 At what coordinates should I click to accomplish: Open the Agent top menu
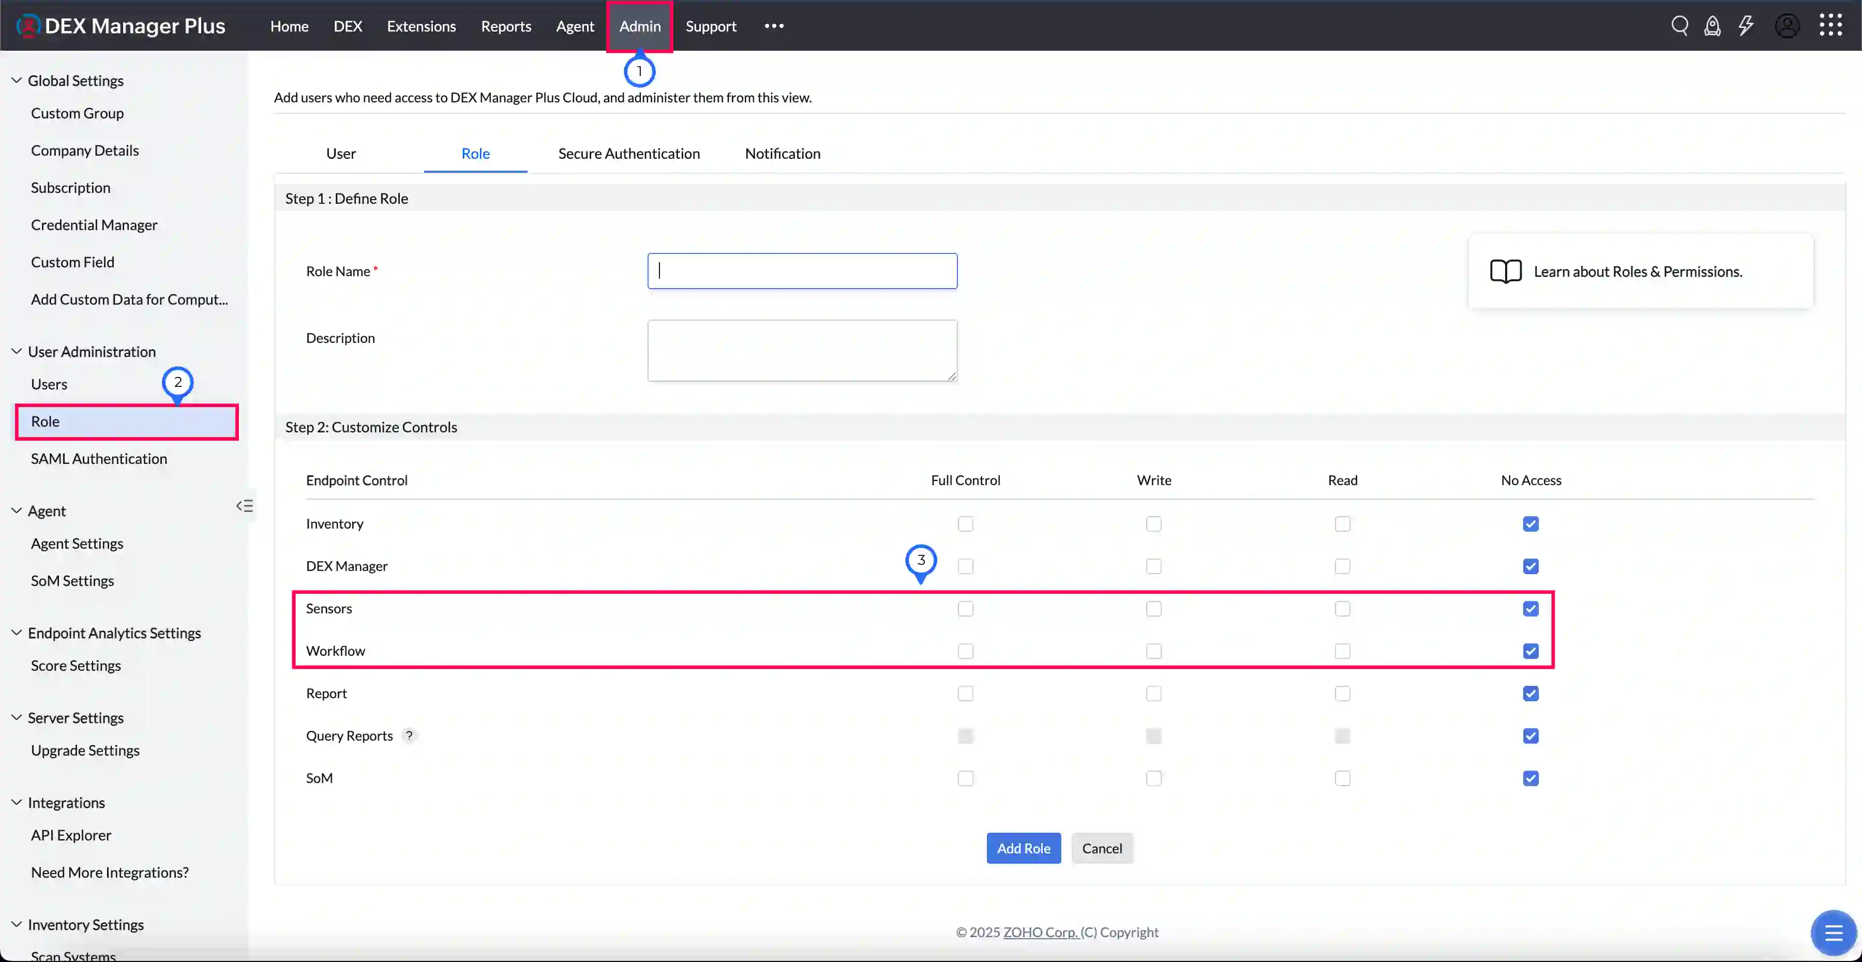[x=575, y=26]
